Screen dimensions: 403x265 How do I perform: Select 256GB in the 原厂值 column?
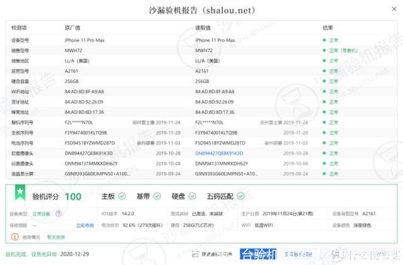[72, 81]
